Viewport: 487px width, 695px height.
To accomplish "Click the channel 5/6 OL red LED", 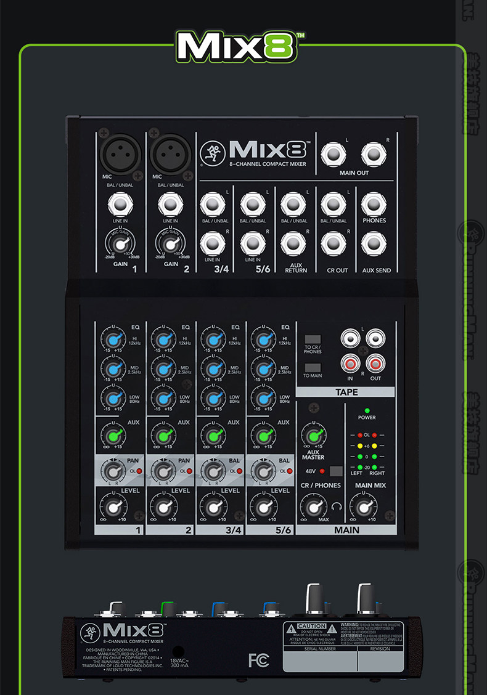I will tap(289, 471).
